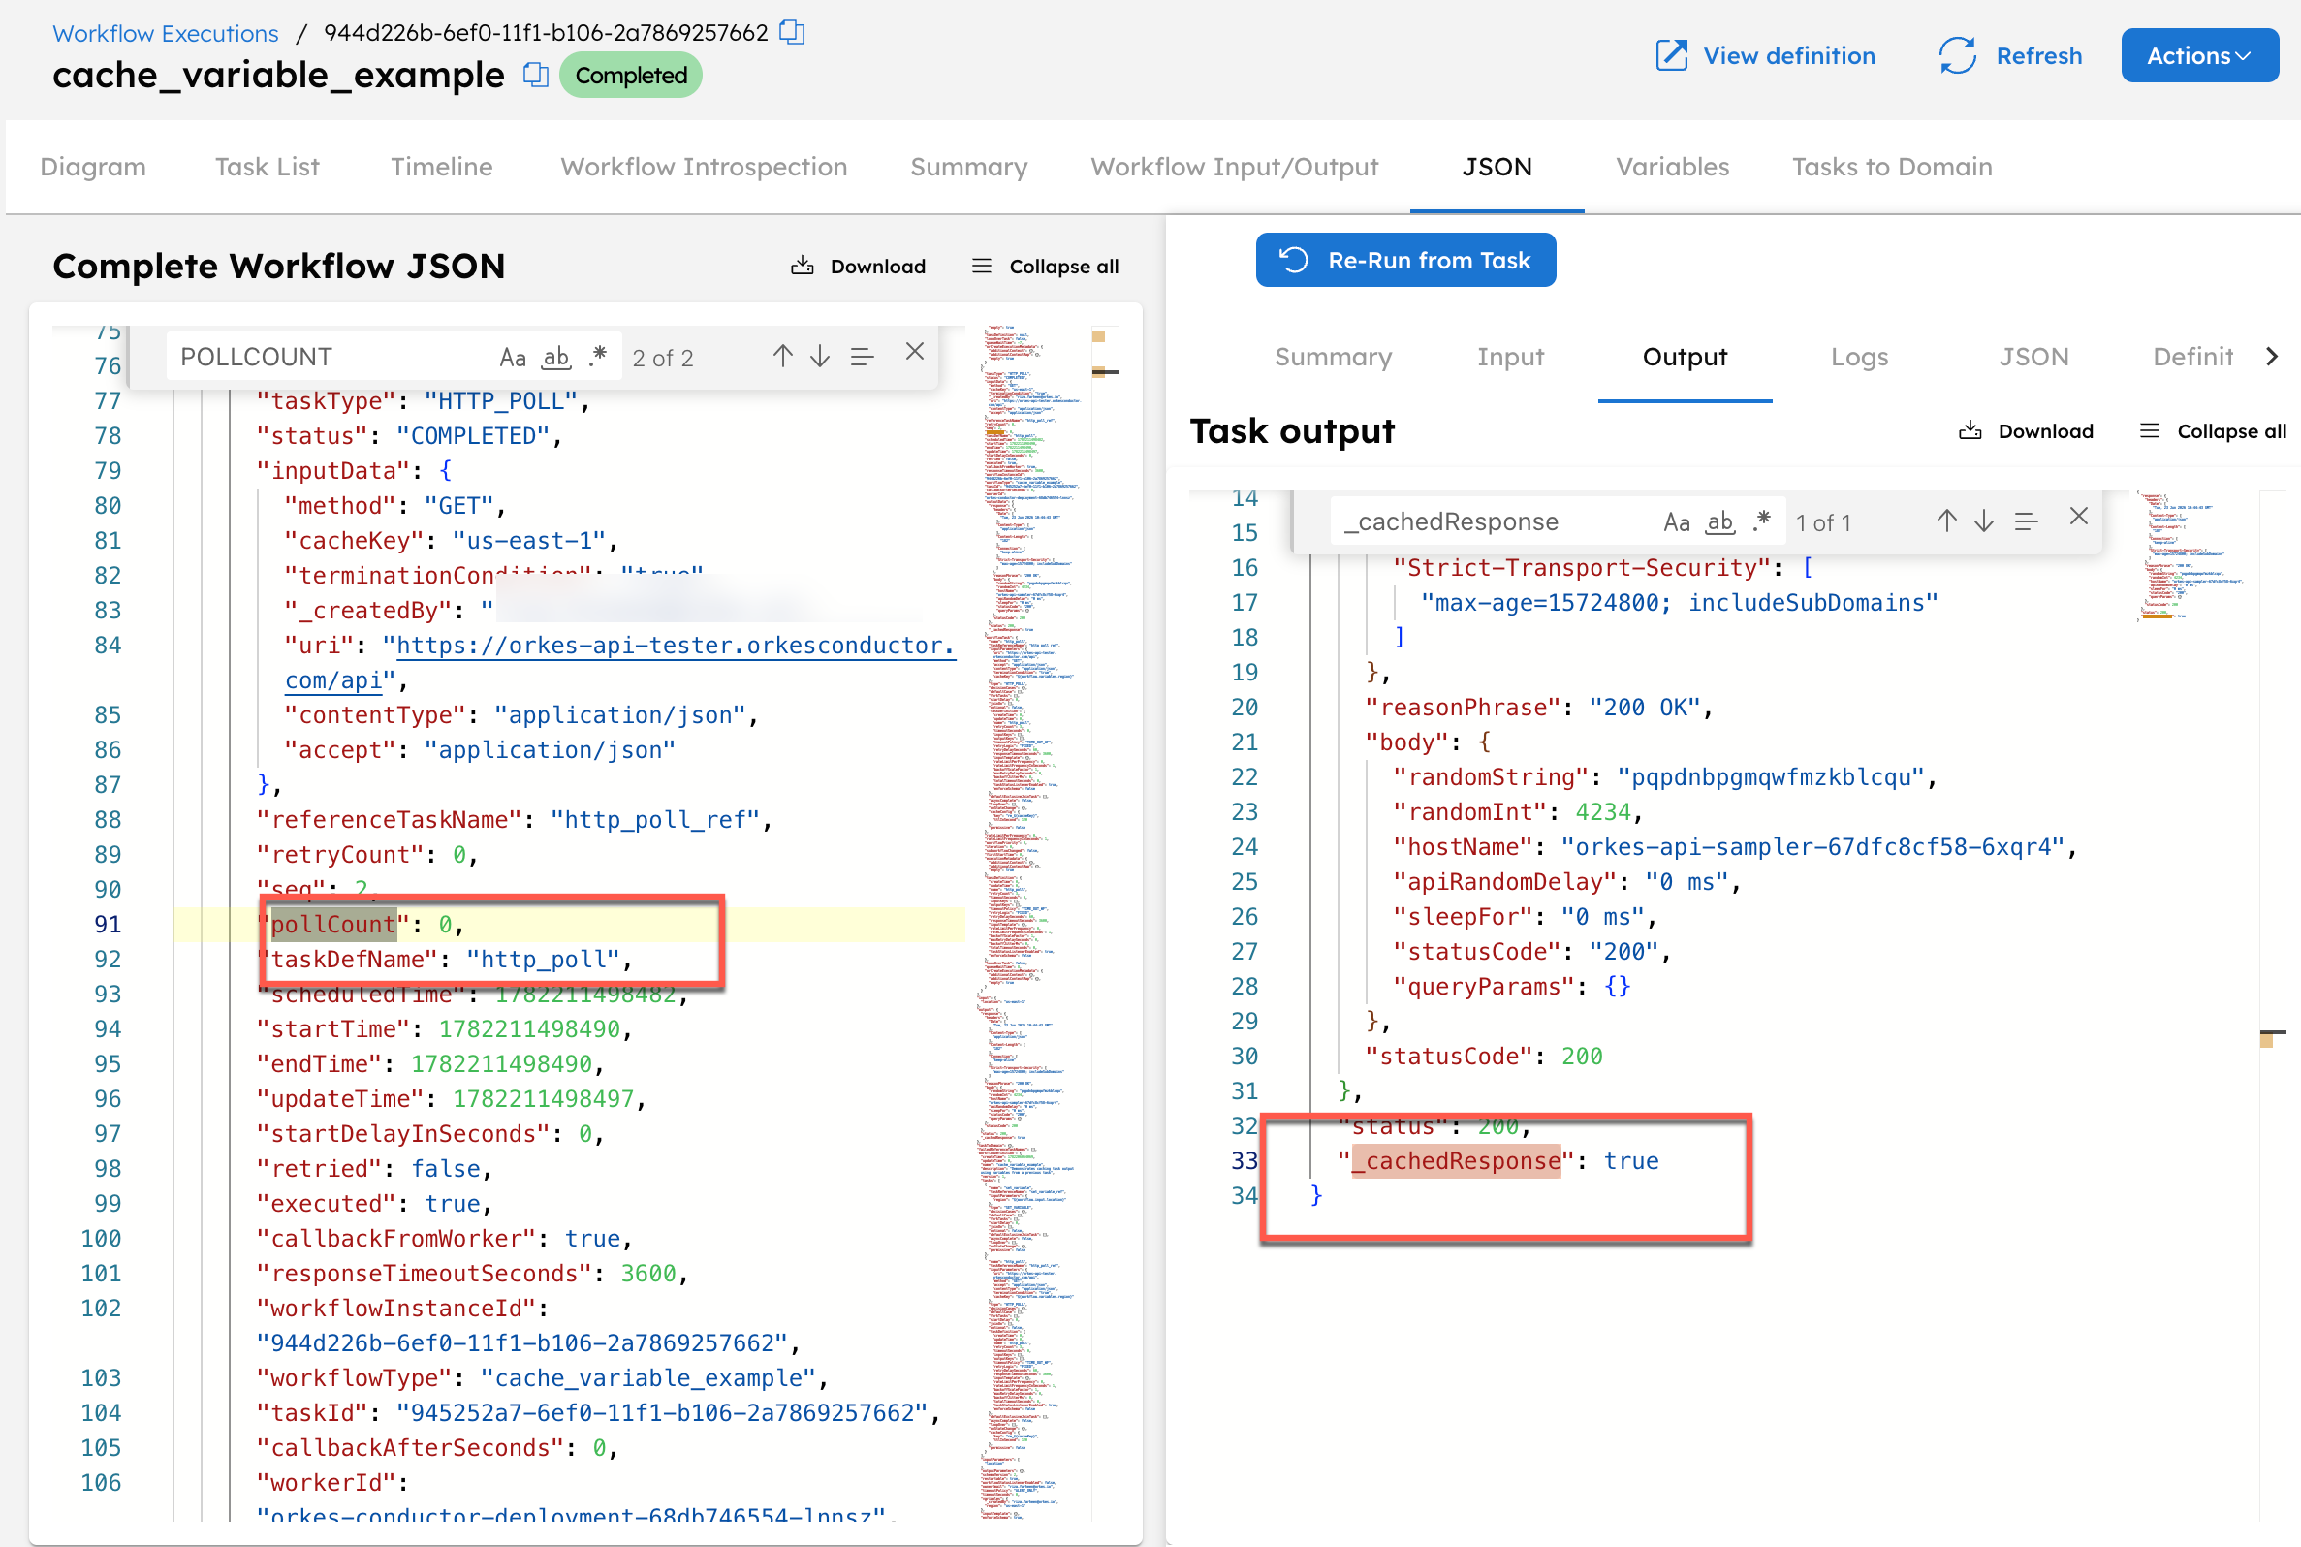Image resolution: width=2301 pixels, height=1547 pixels.
Task: Toggle match case in POLLCOUNT search
Action: click(x=513, y=357)
